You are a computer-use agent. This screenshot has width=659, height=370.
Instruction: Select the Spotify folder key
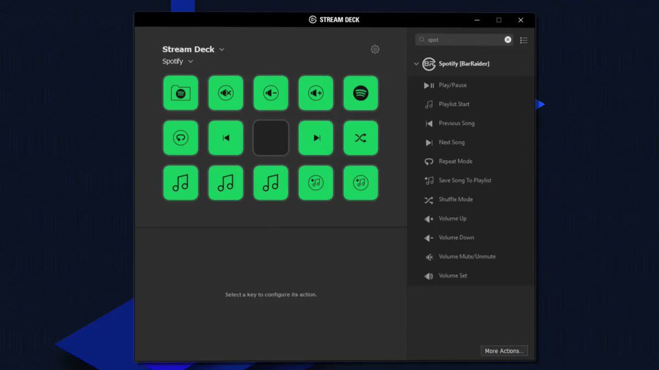point(181,93)
